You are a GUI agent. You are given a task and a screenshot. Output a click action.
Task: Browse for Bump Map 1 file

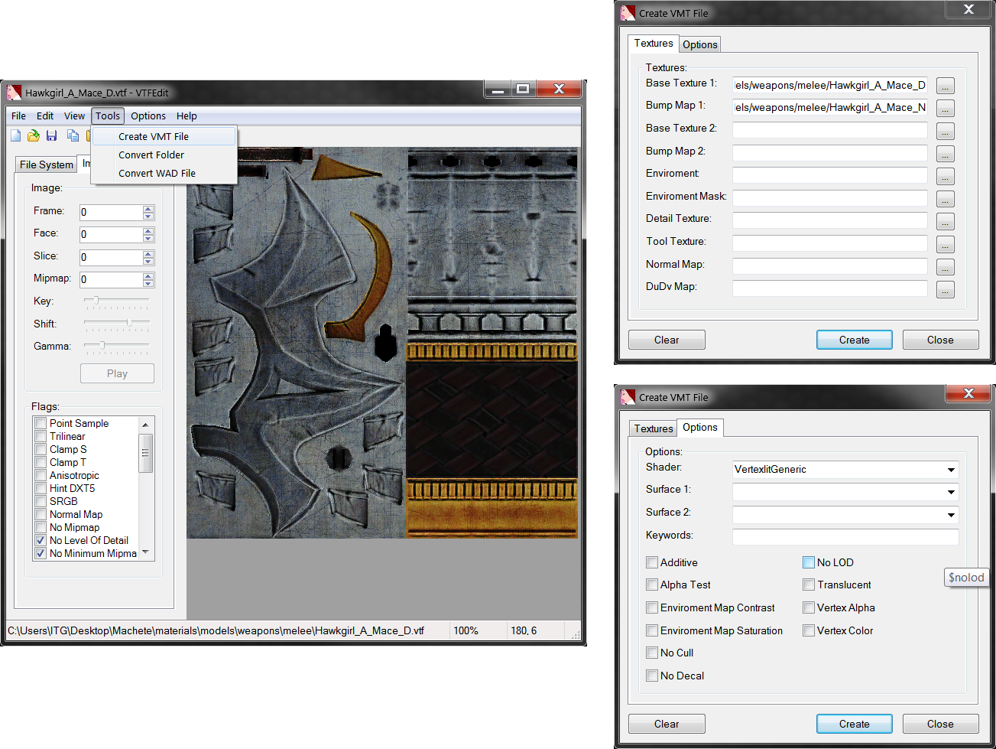pos(946,109)
